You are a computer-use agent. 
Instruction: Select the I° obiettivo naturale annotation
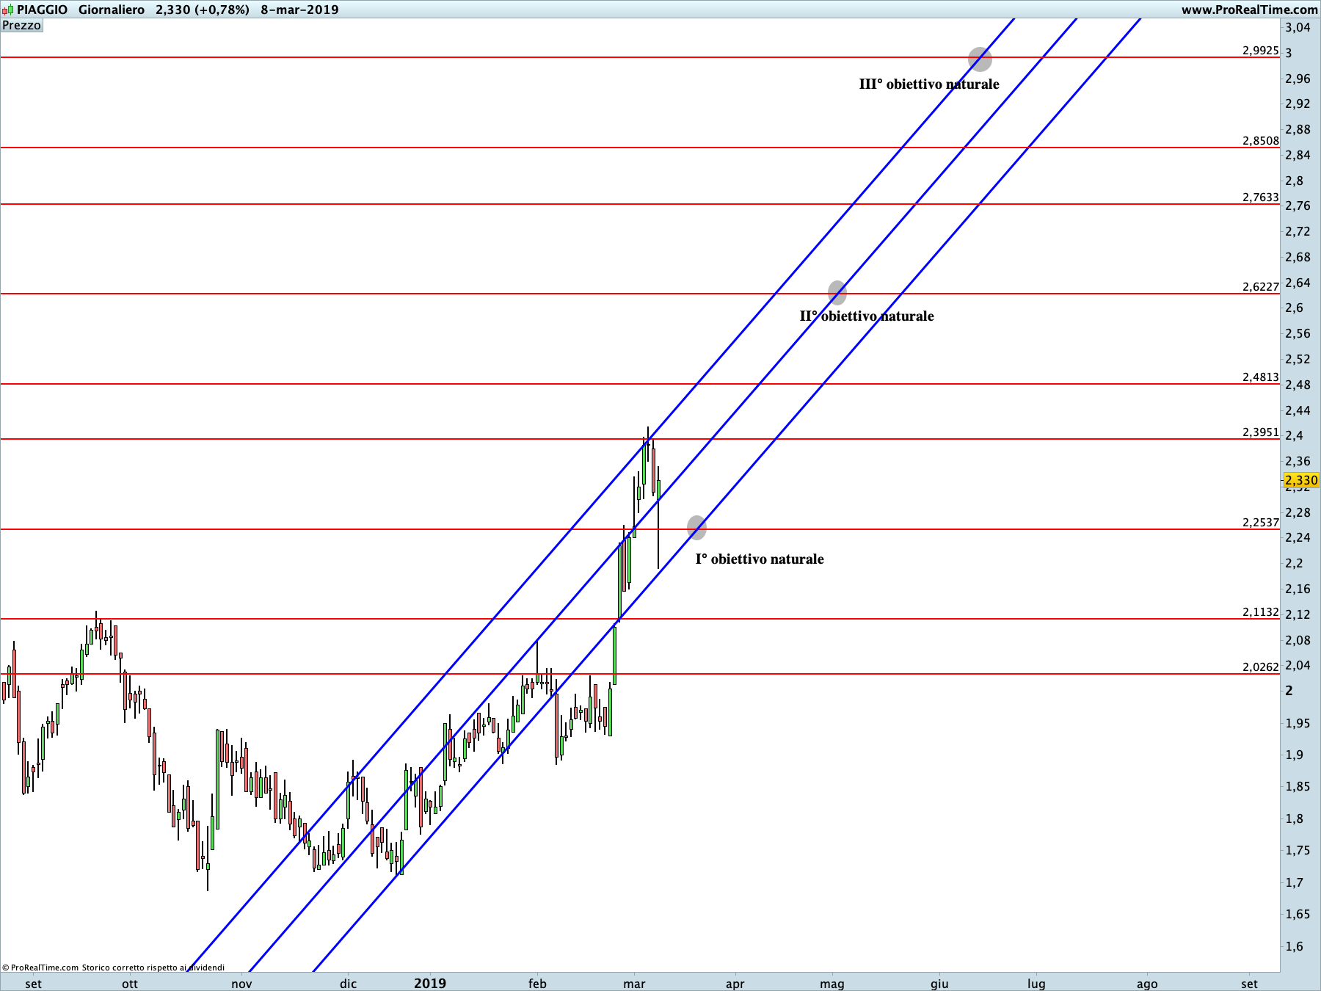point(760,559)
